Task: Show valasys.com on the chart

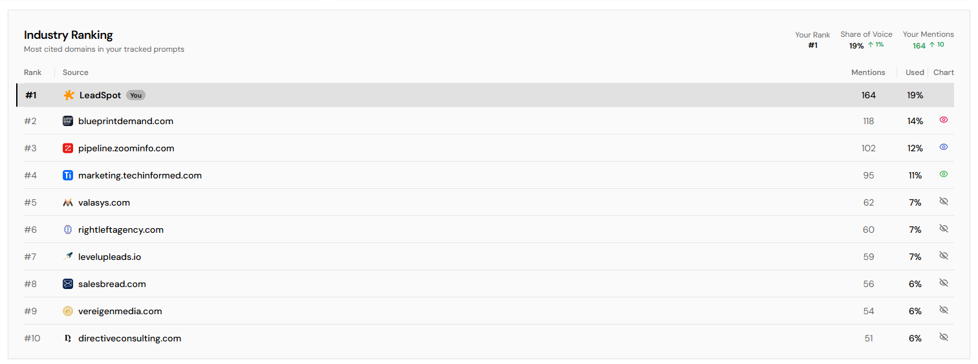Action: click(x=943, y=201)
